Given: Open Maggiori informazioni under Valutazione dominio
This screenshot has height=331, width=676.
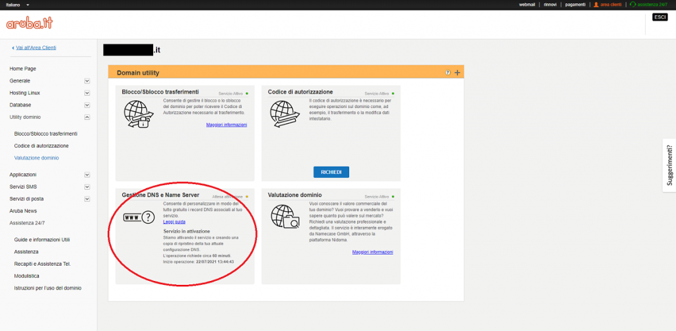Looking at the screenshot, I should coord(372,252).
